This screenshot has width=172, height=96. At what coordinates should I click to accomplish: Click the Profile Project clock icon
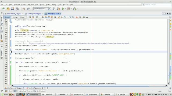click(75, 9)
